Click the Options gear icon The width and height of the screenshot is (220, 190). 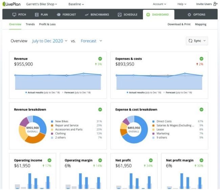tap(189, 15)
